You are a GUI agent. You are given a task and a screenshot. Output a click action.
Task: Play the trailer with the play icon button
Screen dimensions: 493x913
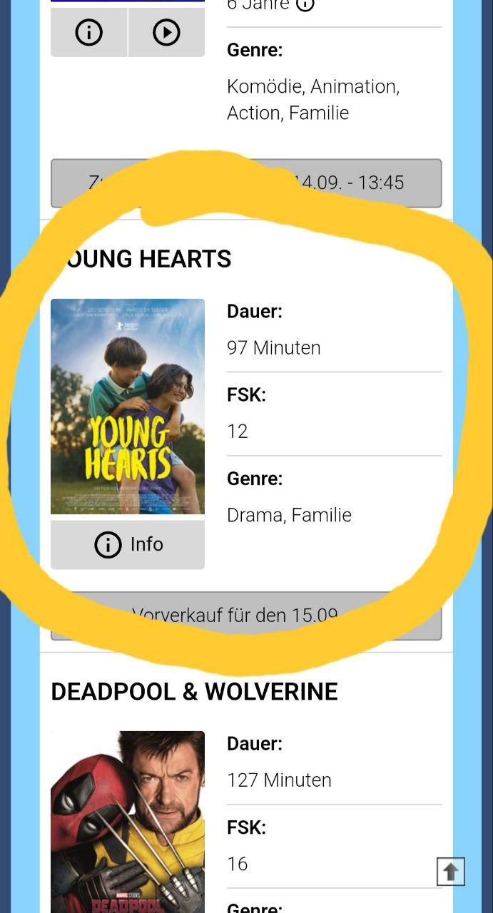(x=166, y=33)
